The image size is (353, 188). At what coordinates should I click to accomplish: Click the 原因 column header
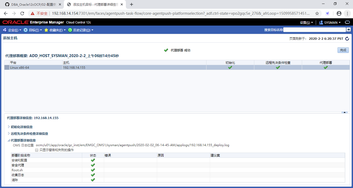183,155
